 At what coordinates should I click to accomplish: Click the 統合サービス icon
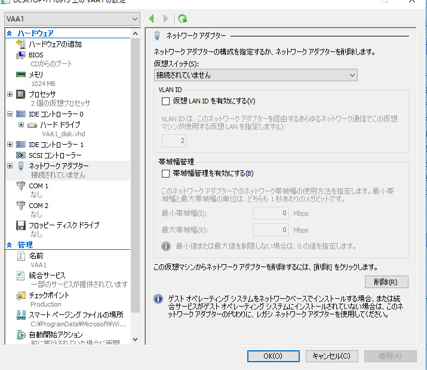[x=20, y=276]
